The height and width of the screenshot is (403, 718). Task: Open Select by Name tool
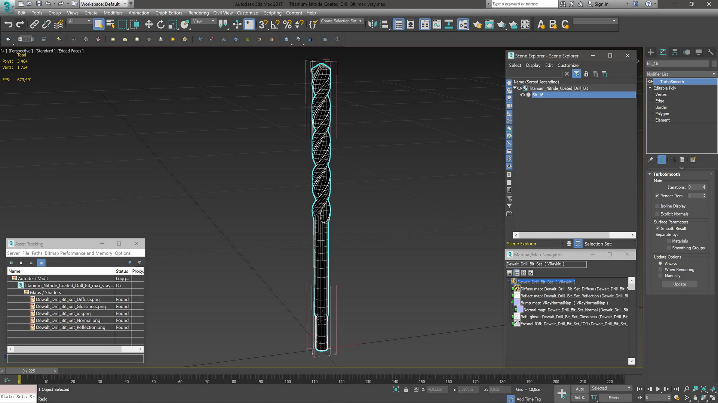click(x=111, y=25)
